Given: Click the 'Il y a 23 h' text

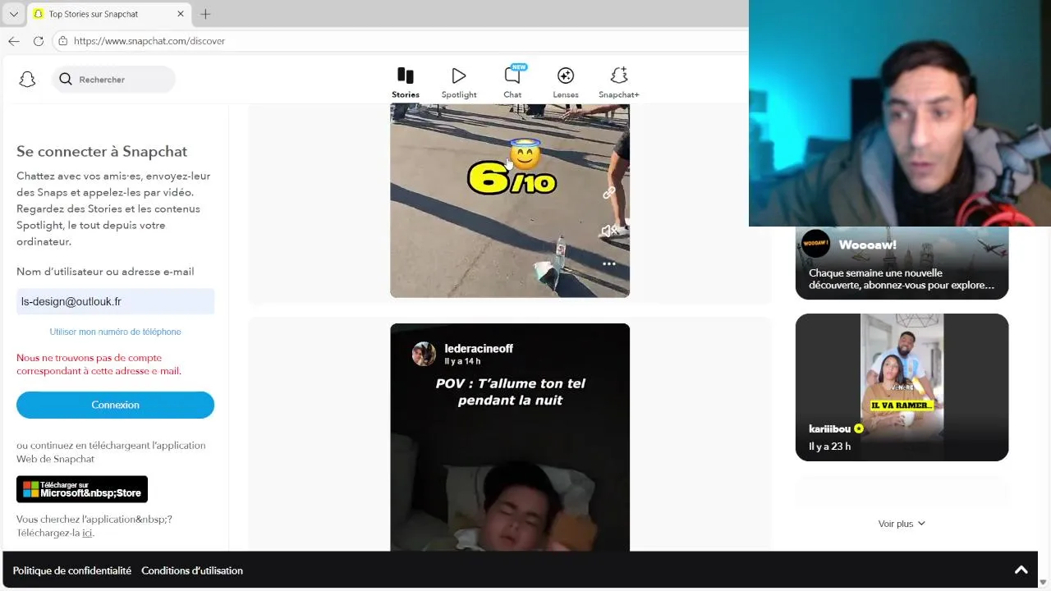Looking at the screenshot, I should tap(829, 447).
